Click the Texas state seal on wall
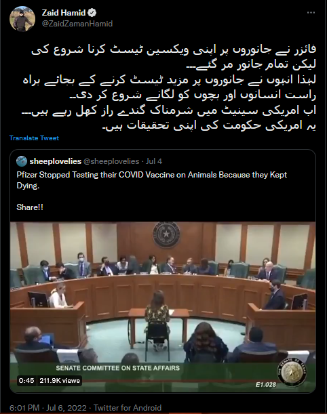This screenshot has height=414, width=327. [x=166, y=234]
